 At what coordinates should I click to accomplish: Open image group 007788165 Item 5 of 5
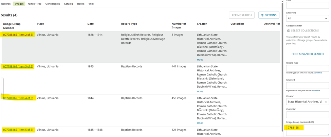(x=18, y=130)
